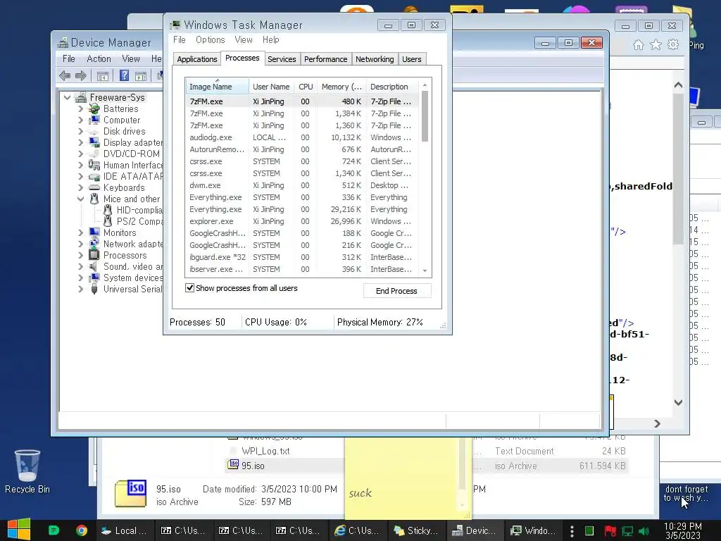Sort processes by Description column

[392, 87]
